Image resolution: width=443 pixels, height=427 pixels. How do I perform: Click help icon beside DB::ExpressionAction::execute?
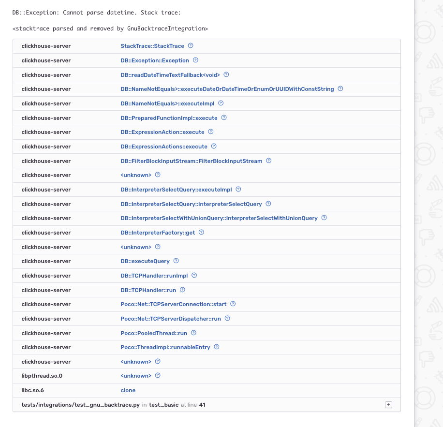[x=211, y=132]
